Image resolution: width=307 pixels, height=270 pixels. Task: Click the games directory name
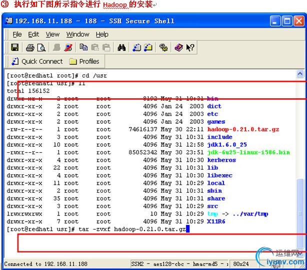(216, 122)
